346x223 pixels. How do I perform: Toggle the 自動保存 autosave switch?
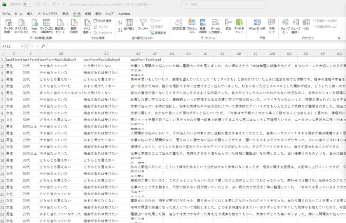(28, 4)
